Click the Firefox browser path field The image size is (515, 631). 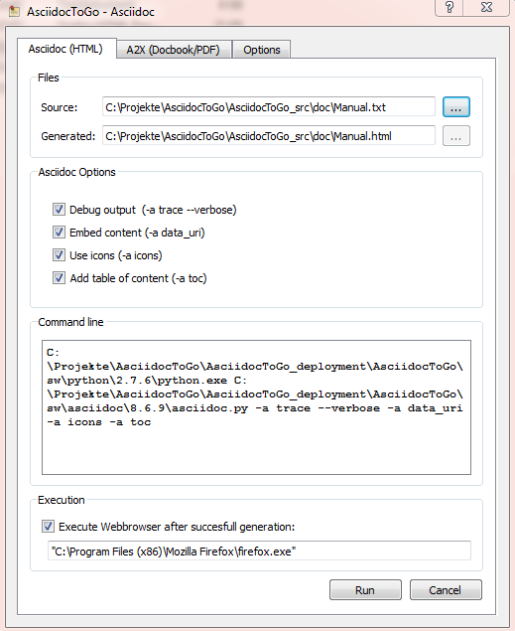pyautogui.click(x=259, y=551)
